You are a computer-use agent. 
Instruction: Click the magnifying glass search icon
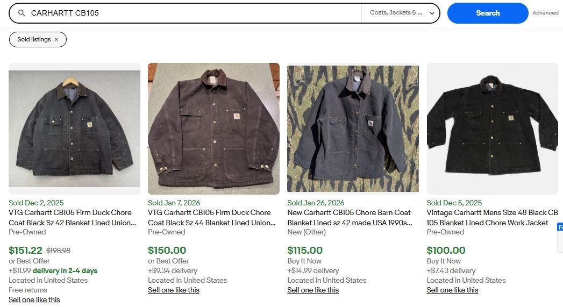[22, 13]
